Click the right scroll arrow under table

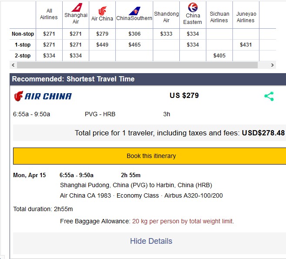point(273,65)
